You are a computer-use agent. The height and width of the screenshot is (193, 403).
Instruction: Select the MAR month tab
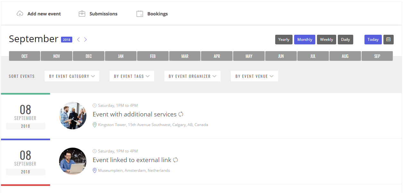pos(185,56)
